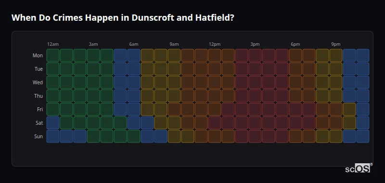This screenshot has height=183, width=385.
Task: Click the 'When Do Crimes Happen' heading
Action: (x=122, y=18)
